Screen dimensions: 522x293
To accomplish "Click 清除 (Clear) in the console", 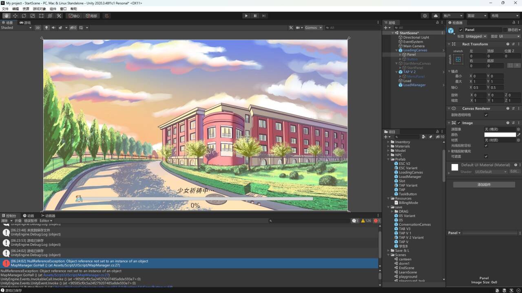I will point(4,221).
